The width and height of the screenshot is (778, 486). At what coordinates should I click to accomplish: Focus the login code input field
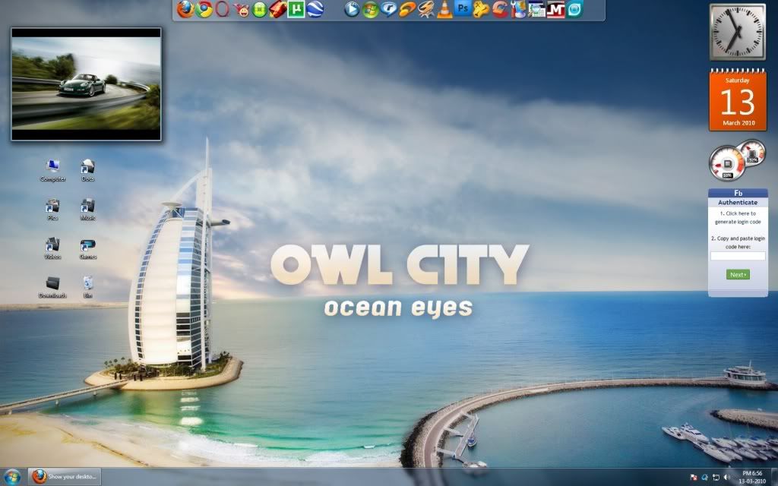738,256
